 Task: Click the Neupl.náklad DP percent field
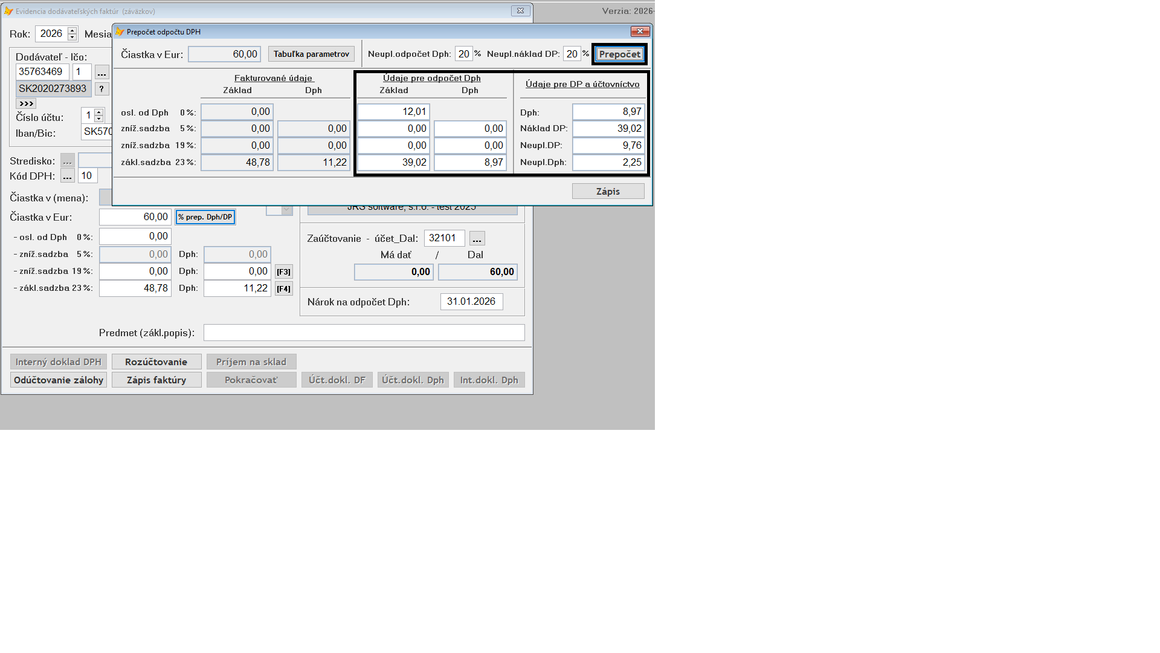point(572,54)
